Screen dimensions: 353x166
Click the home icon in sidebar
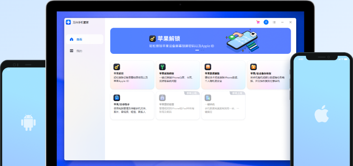72,39
